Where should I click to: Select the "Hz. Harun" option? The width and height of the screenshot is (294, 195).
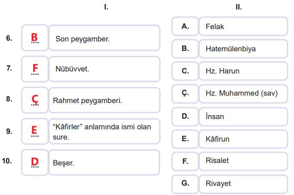click(x=244, y=71)
